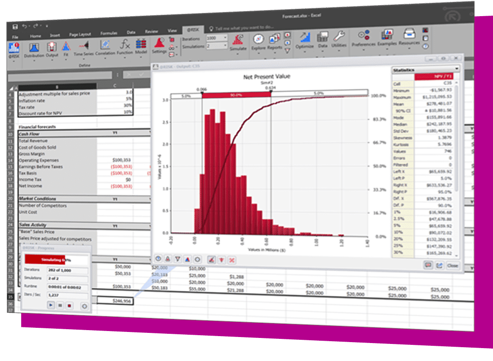
Task: Open the Optimize tool
Action: (x=304, y=41)
